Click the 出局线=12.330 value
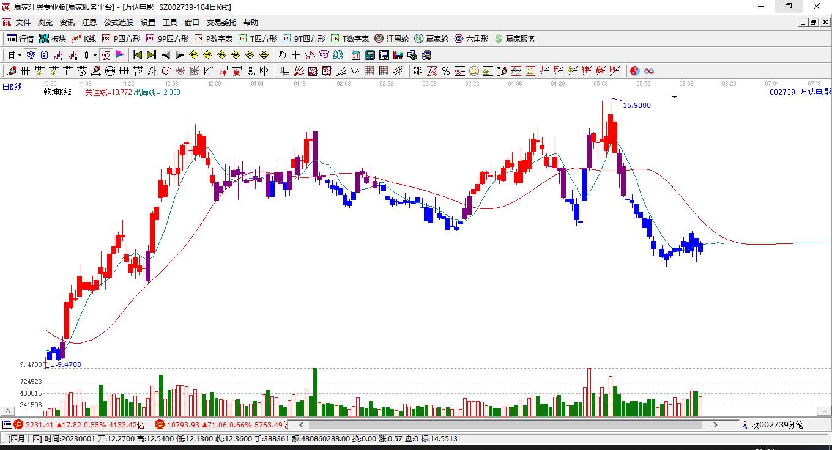Screen dimensions: 832x450 pyautogui.click(x=157, y=92)
